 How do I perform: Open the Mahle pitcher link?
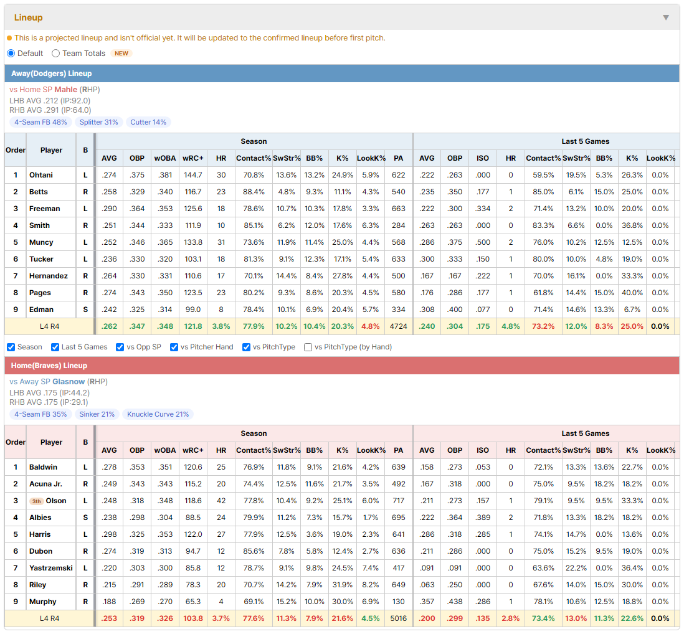(x=66, y=90)
